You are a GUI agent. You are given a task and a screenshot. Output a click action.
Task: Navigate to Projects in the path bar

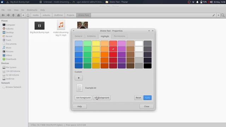coord(71,15)
